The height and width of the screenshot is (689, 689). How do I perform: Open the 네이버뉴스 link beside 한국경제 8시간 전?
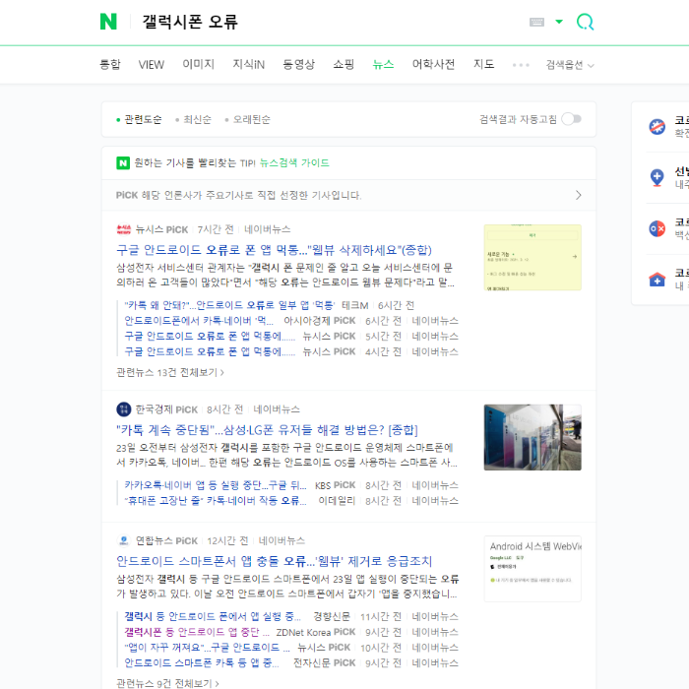(277, 409)
